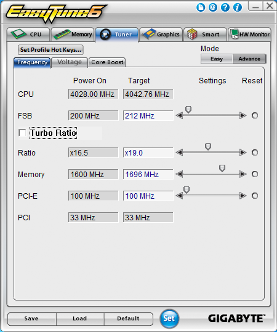Click the Memory target field 1696 MHz
Screen dimensions: 277x332
tap(148, 174)
